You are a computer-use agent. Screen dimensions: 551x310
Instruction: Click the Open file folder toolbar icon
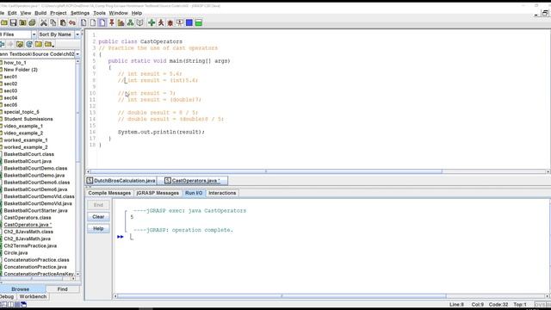tap(4, 23)
